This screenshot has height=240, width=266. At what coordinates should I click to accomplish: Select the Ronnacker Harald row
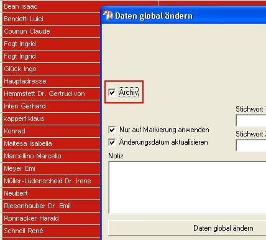coord(51,218)
